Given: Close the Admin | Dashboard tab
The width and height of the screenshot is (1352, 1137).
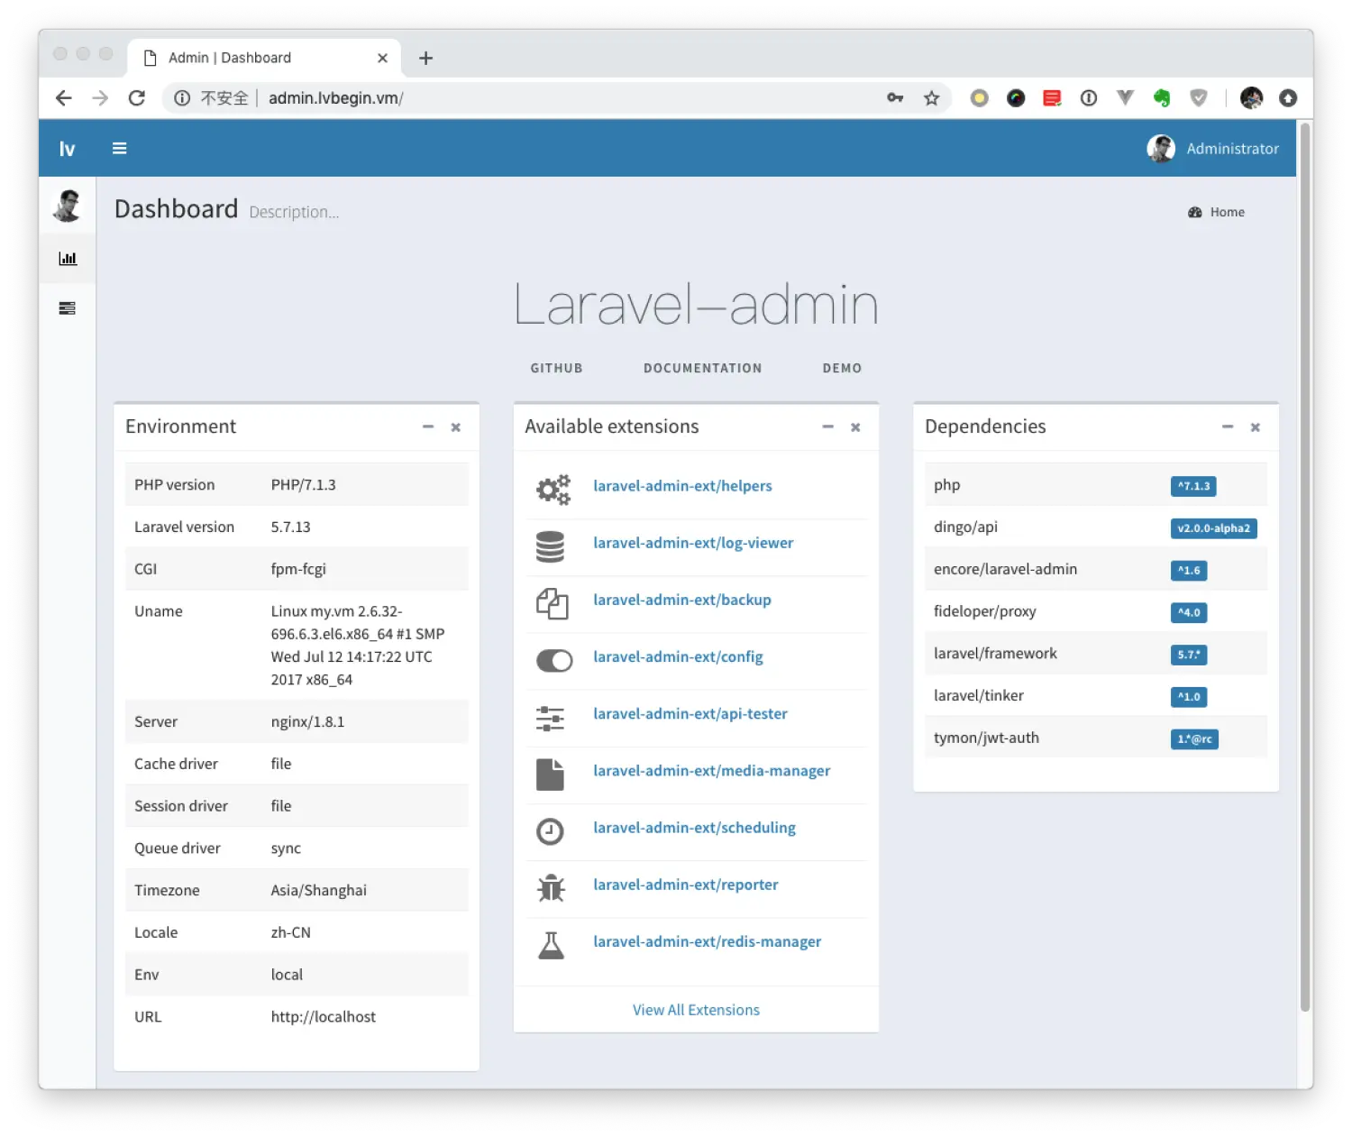Looking at the screenshot, I should pos(382,59).
